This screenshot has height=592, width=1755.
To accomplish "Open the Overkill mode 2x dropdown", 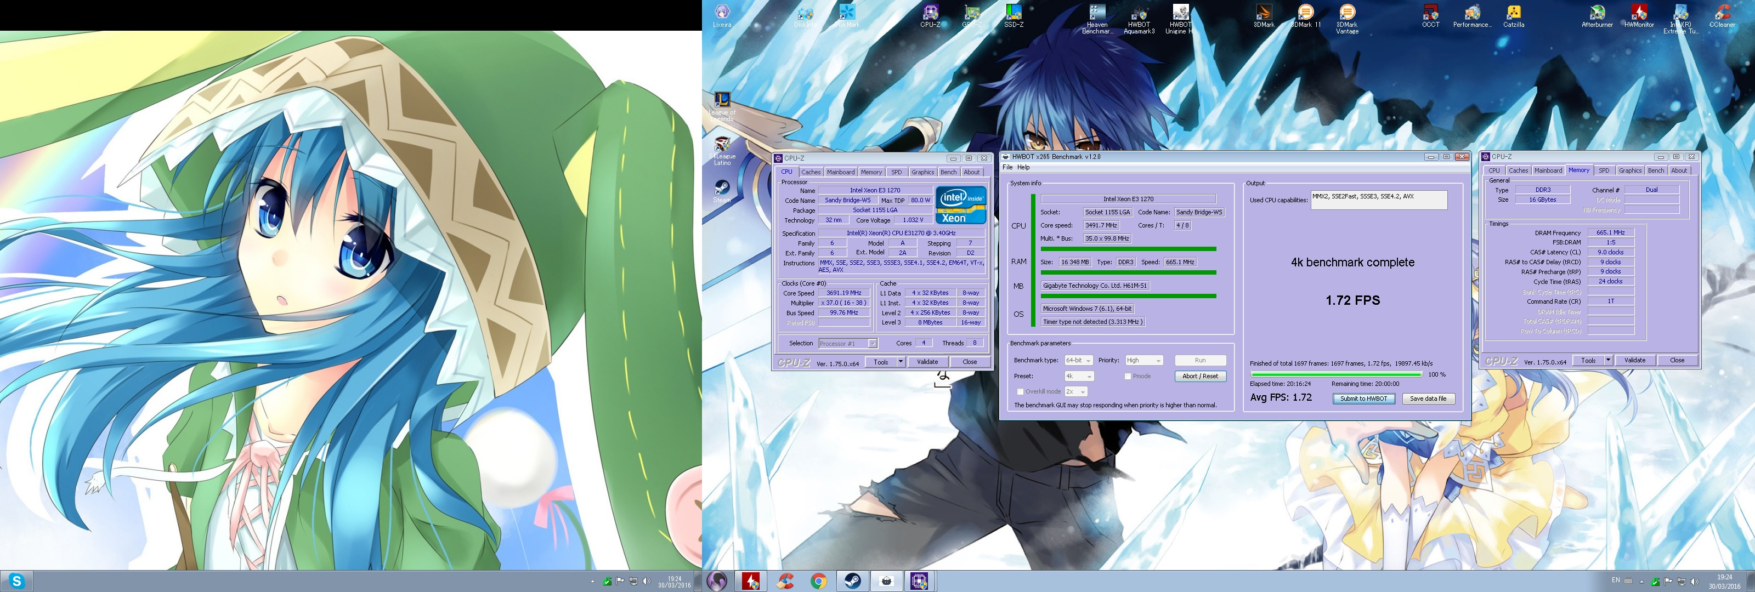I will coord(1075,392).
